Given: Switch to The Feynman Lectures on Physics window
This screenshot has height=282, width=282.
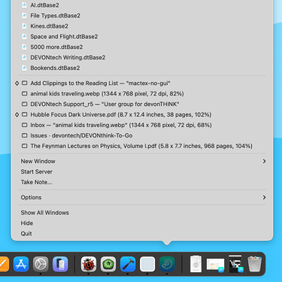Looking at the screenshot, I should [x=142, y=146].
